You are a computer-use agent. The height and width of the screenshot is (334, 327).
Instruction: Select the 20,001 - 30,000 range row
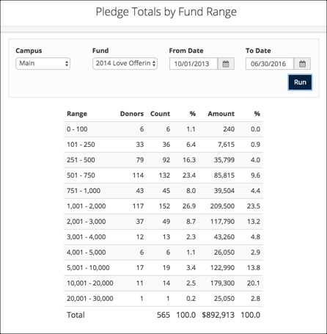(163, 299)
